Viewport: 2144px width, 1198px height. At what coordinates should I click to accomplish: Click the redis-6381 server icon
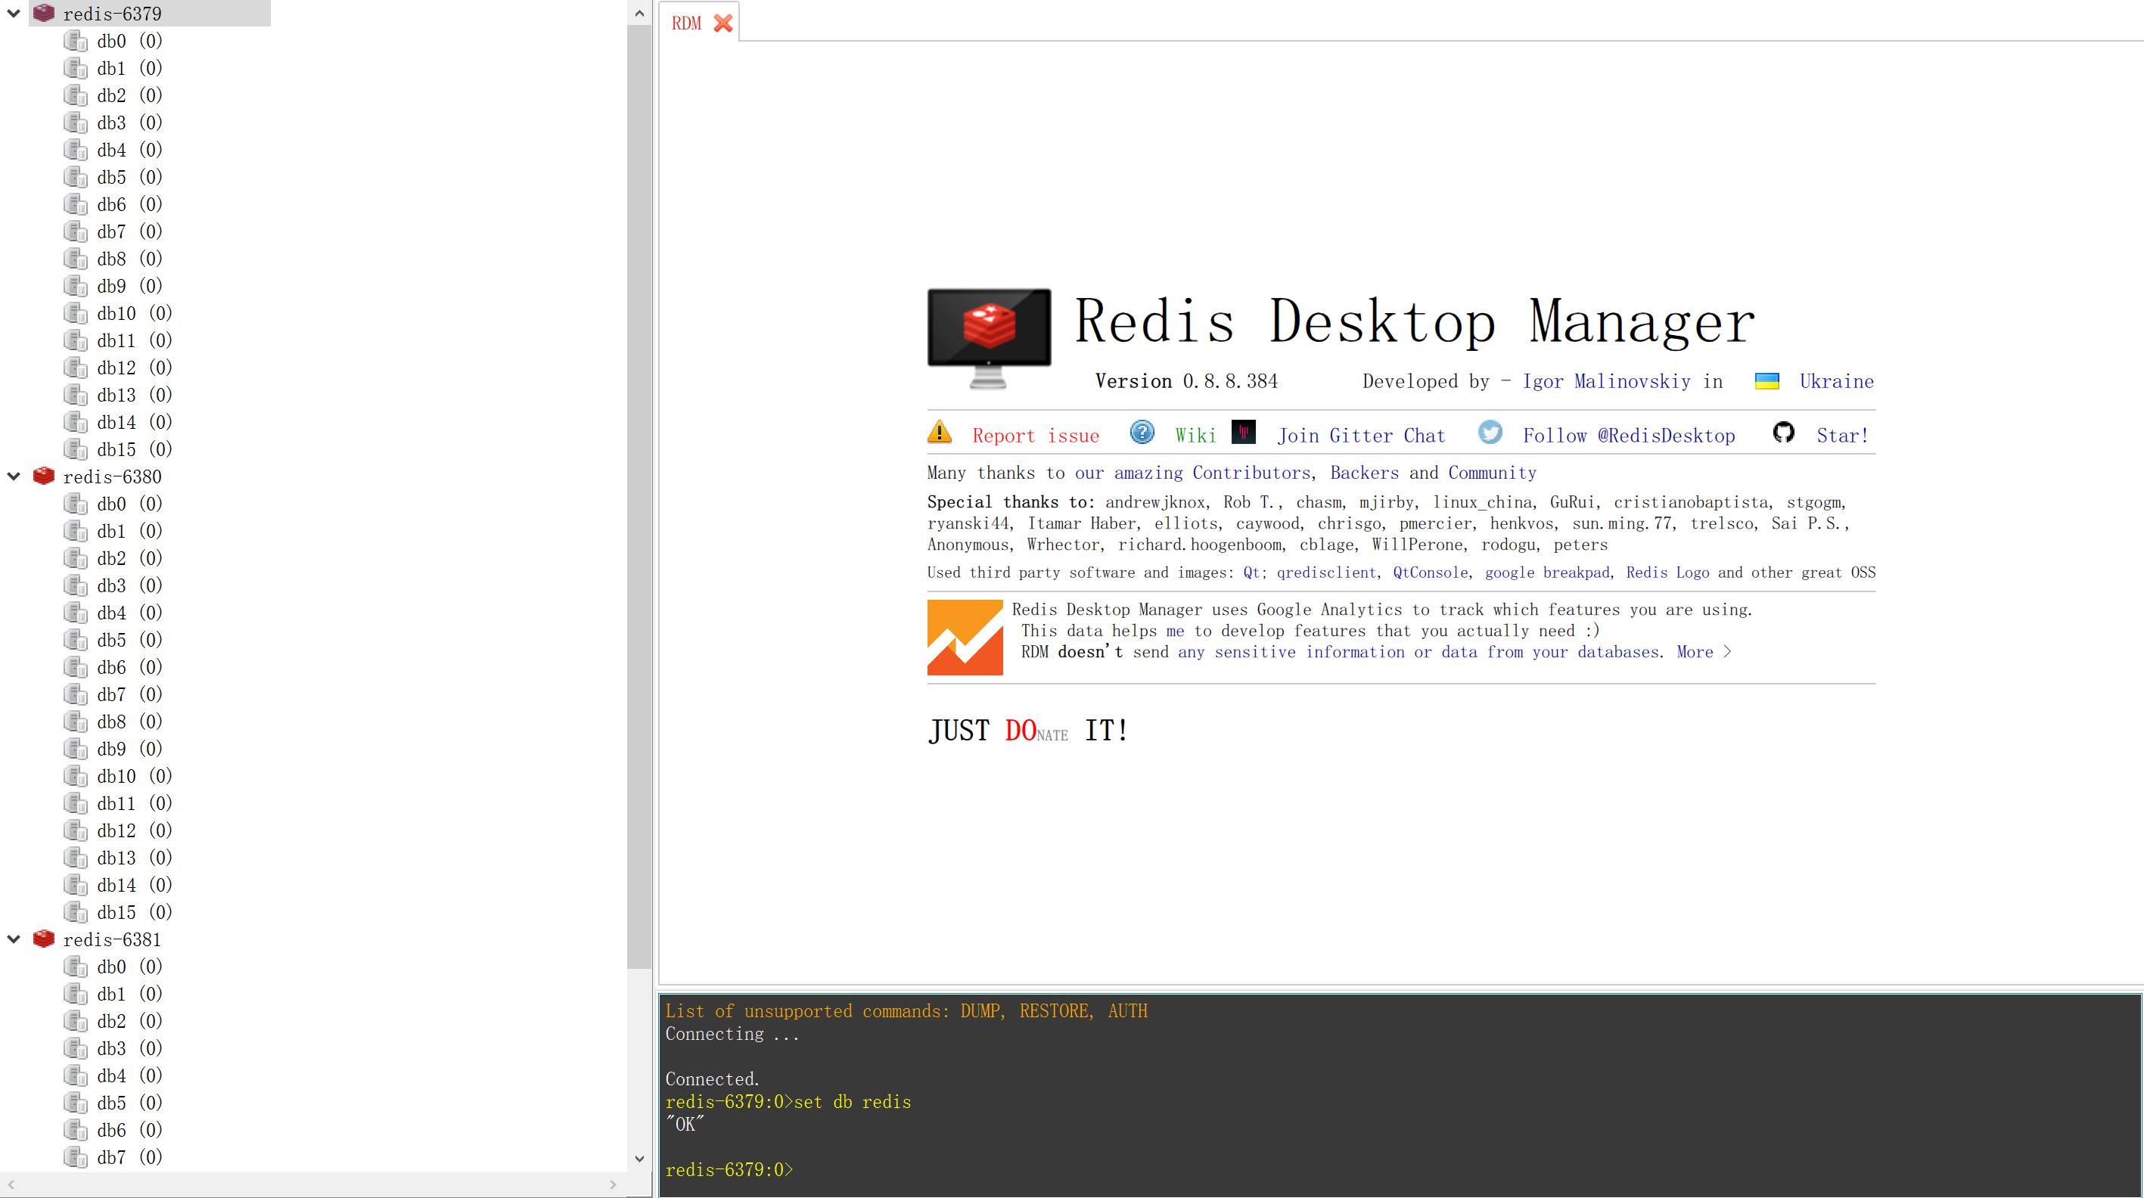(43, 939)
